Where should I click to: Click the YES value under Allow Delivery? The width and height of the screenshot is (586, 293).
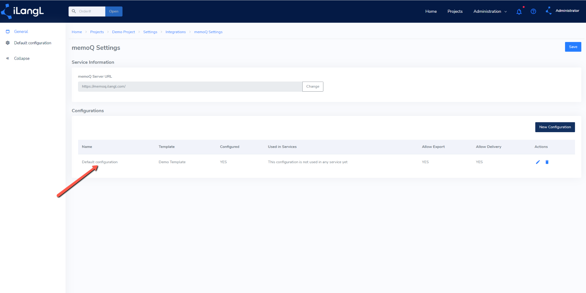coord(479,162)
